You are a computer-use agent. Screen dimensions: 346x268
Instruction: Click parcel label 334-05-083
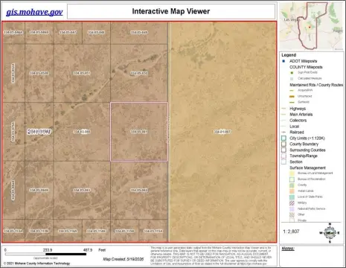(x=82, y=191)
